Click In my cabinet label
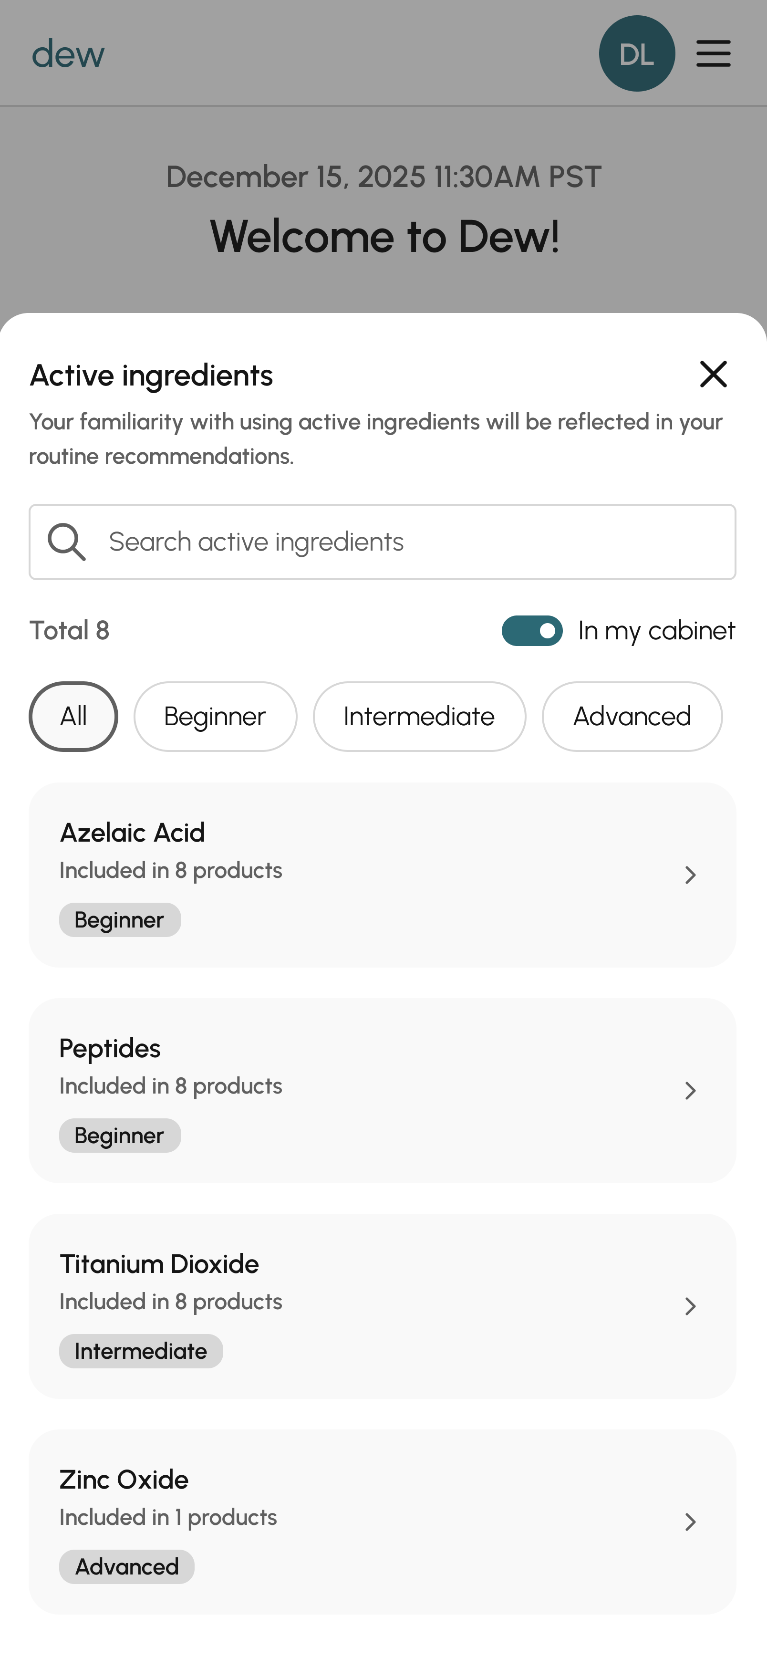The height and width of the screenshot is (1668, 767). 656,631
